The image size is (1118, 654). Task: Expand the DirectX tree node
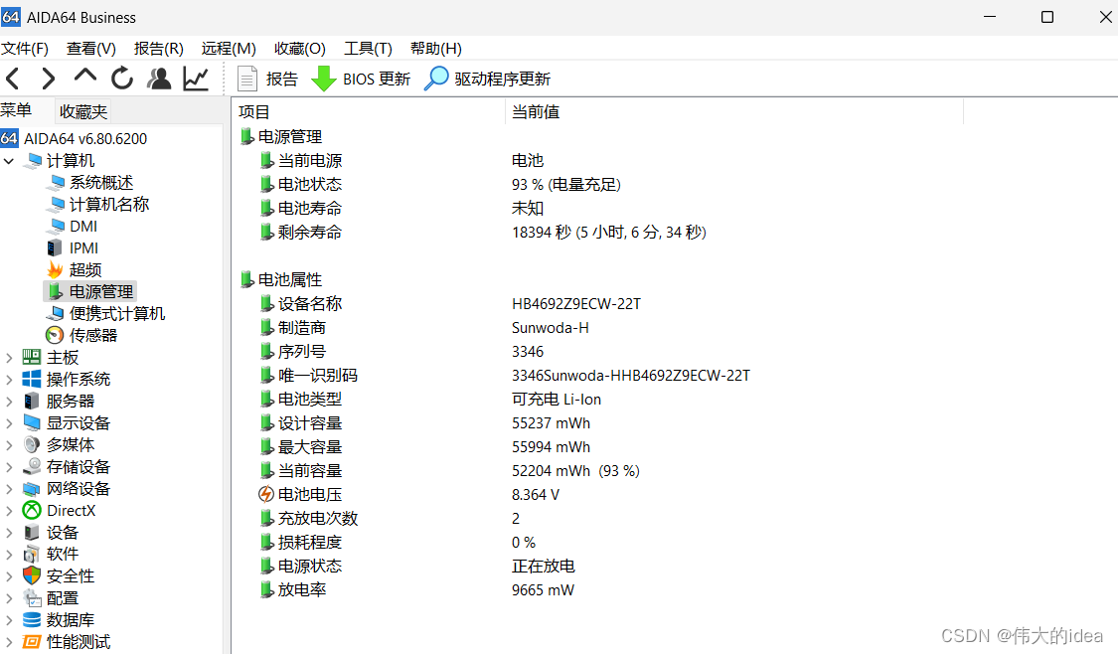(x=9, y=511)
